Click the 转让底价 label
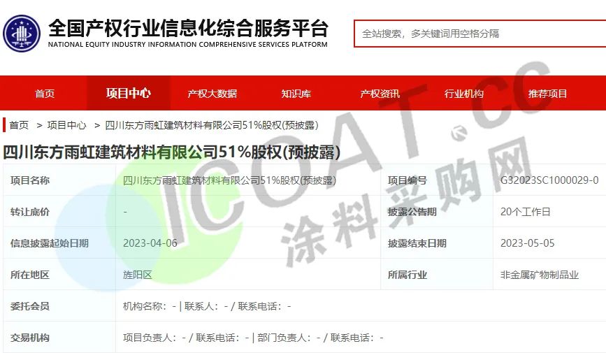 (x=30, y=212)
